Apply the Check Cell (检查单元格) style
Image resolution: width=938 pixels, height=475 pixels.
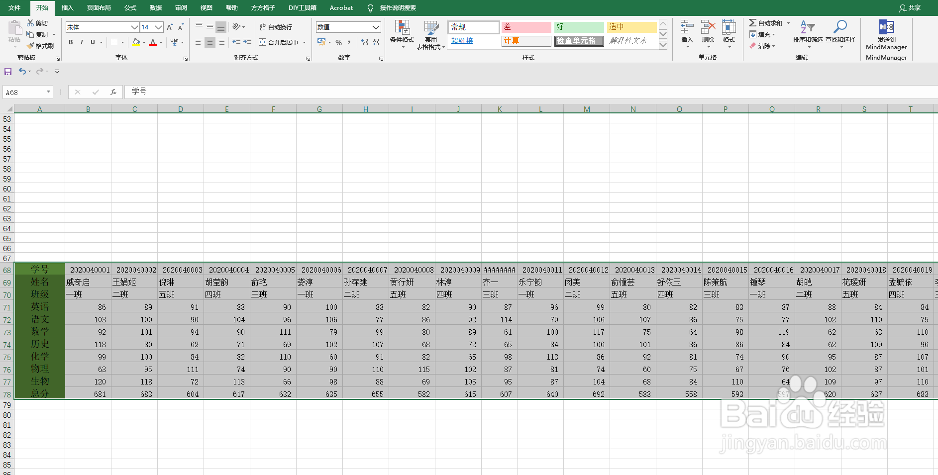click(579, 41)
